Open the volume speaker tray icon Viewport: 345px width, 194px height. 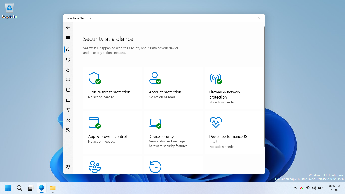pyautogui.click(x=314, y=188)
